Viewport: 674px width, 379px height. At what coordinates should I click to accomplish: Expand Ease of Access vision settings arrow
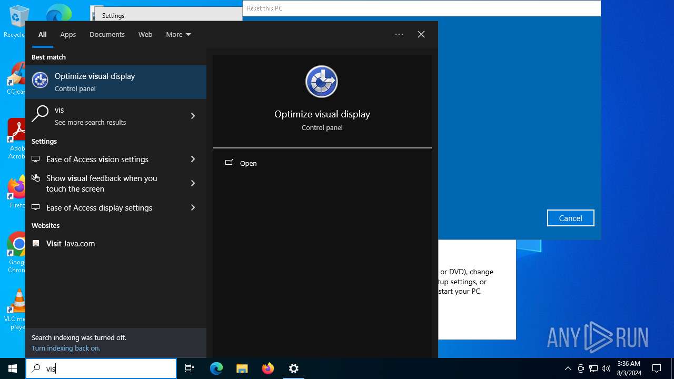click(x=193, y=159)
